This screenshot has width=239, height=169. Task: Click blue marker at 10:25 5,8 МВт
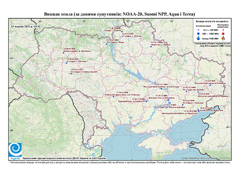pos(183,105)
